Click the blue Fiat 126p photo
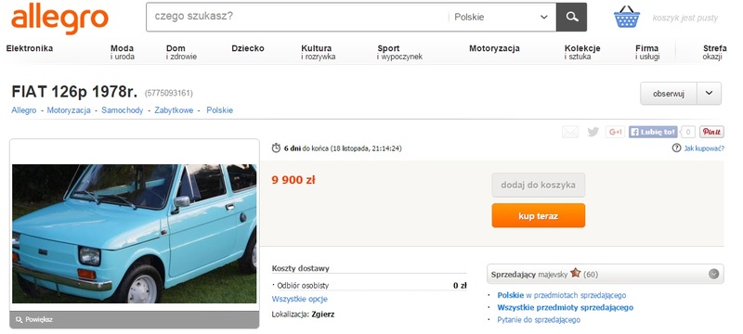Viewport: 743px width, 334px height. 134,234
